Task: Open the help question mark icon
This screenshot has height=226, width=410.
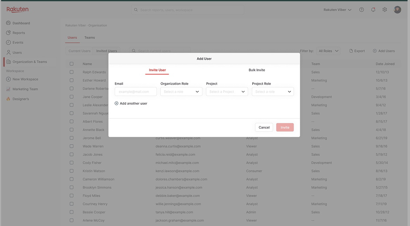Action: [x=361, y=10]
